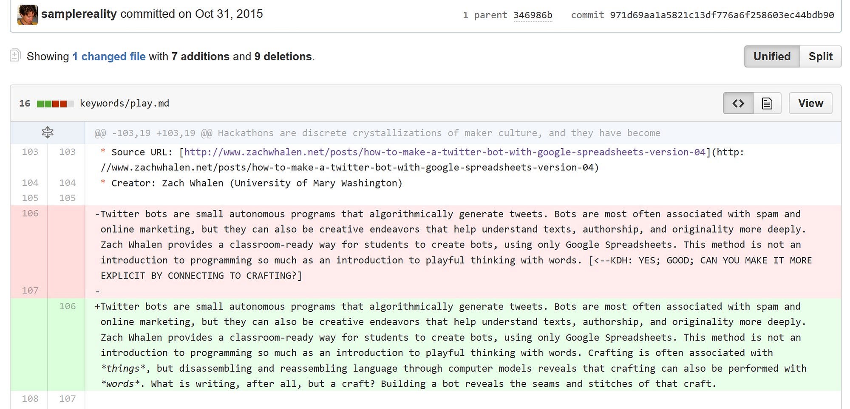Screen dimensions: 850x409
Task: Switch to Split diff view
Action: (820, 56)
